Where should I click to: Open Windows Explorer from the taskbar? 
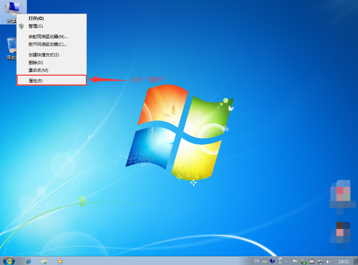(44, 261)
